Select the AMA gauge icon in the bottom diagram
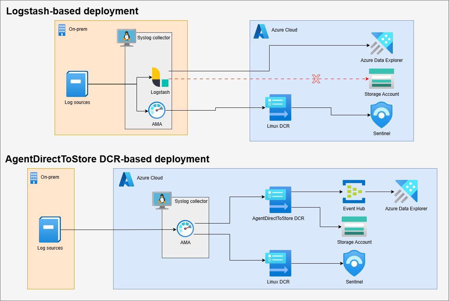The width and height of the screenshot is (449, 301). [x=185, y=229]
